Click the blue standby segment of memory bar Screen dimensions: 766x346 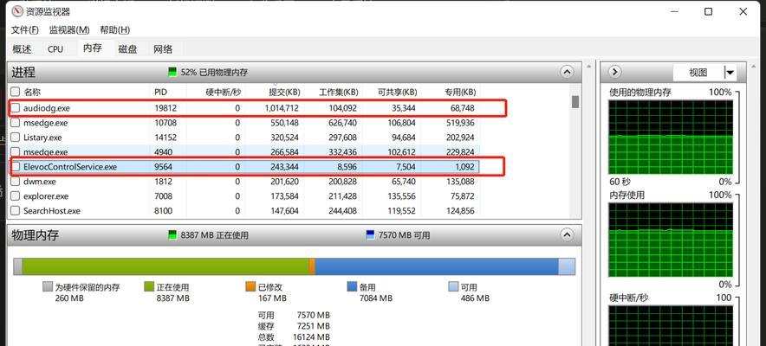(437, 266)
